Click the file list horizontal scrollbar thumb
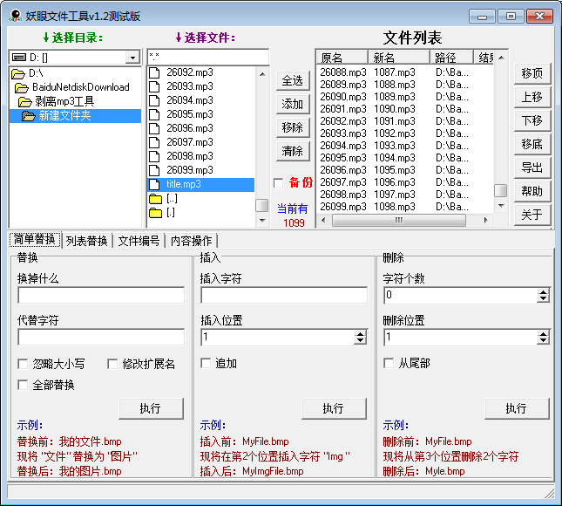The image size is (562, 506). [399, 220]
